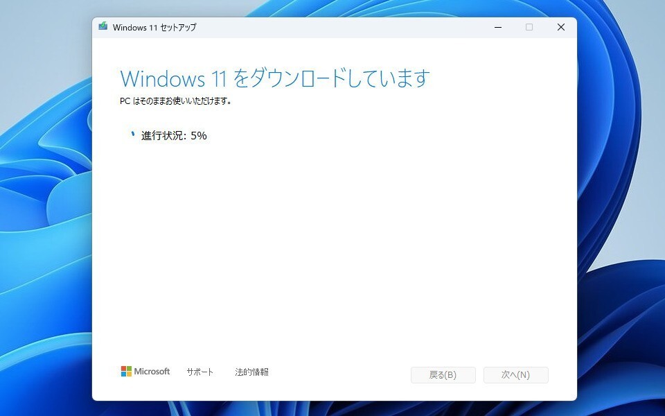Image resolution: width=665 pixels, height=416 pixels.
Task: Click the Windows 11 setup title bar icon
Action: point(103,26)
